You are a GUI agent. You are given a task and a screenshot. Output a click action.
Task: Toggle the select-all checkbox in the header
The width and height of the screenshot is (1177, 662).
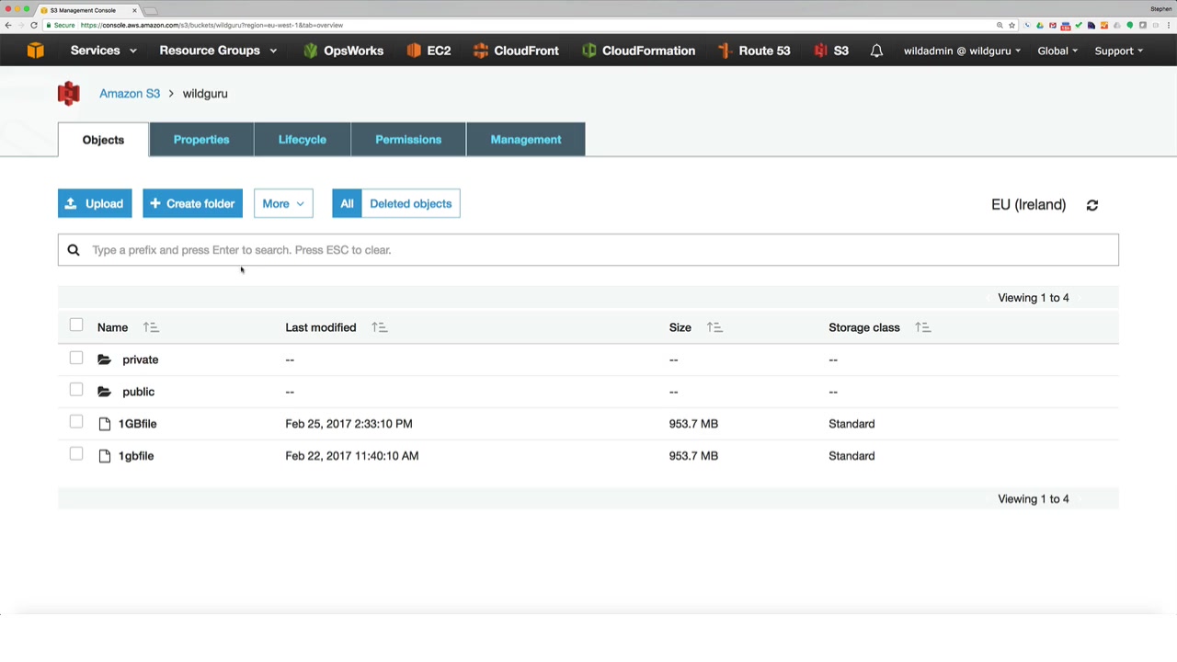pyautogui.click(x=76, y=325)
